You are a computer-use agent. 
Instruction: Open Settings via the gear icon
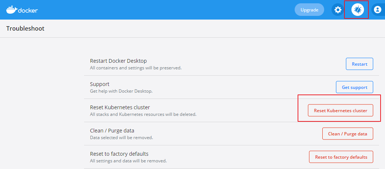pos(337,10)
